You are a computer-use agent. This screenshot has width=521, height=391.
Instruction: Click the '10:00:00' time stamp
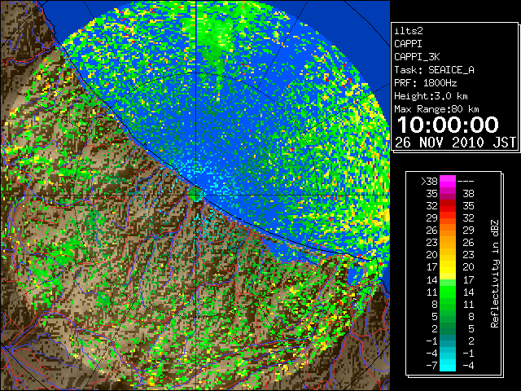tap(448, 125)
